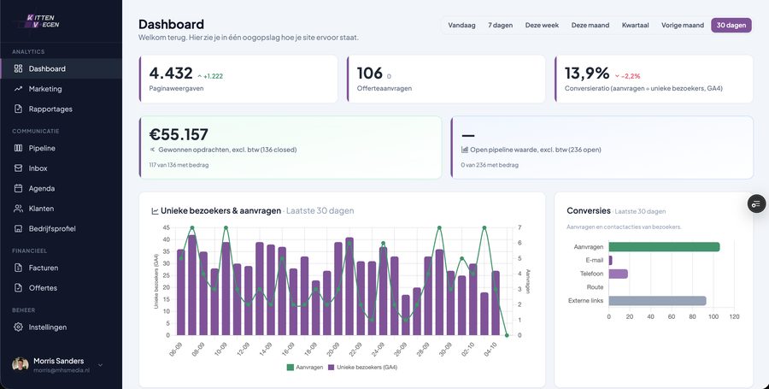Click the green Aanvragen conversion bar

coord(664,247)
